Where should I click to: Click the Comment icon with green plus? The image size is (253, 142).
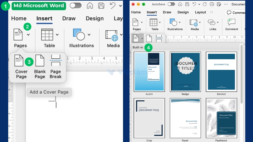pos(231,22)
